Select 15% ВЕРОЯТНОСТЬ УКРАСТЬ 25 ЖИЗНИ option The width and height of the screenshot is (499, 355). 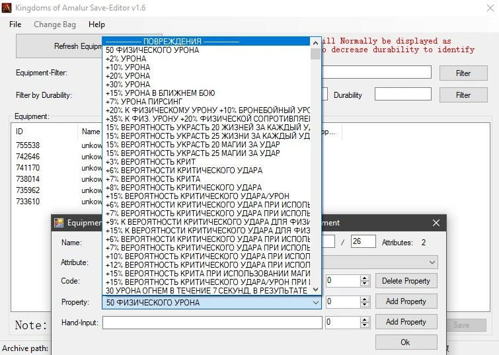206,136
